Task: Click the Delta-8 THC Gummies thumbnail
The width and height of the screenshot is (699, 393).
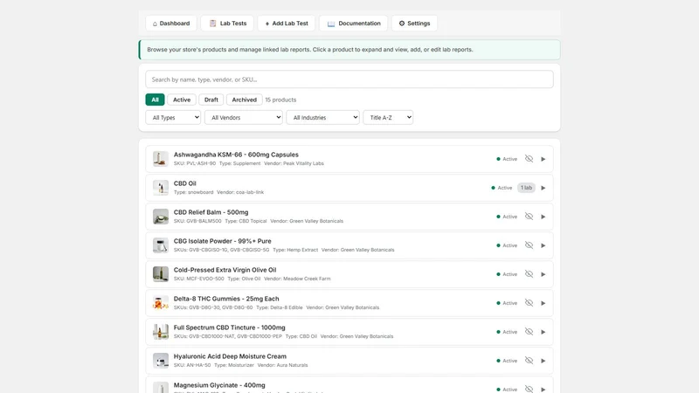Action: tap(161, 303)
